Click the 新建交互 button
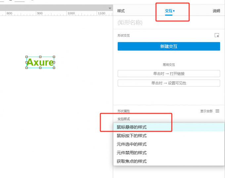This screenshot has height=178, width=225. tap(169, 46)
